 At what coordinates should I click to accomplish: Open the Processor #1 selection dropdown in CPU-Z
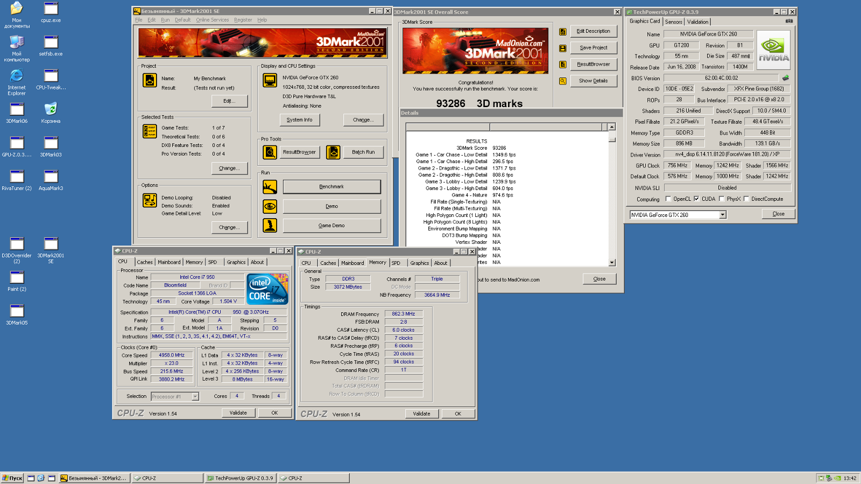coord(195,396)
